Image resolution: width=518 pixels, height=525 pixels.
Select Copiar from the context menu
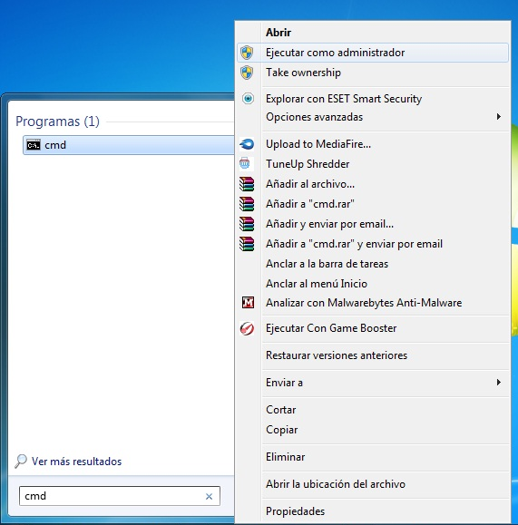click(373, 430)
